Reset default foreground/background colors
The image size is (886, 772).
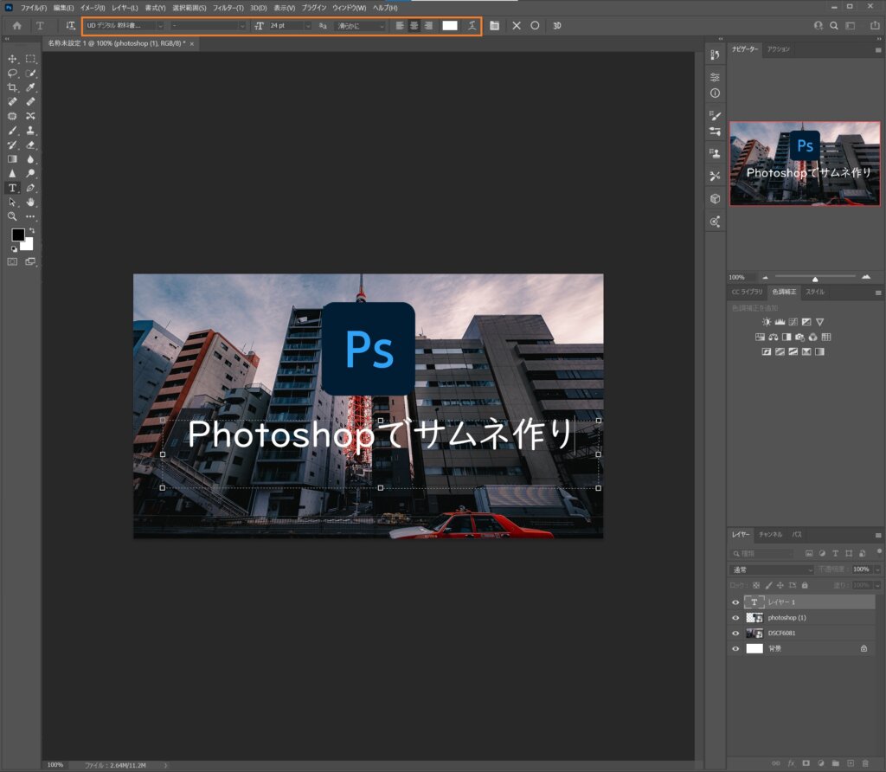click(x=14, y=248)
